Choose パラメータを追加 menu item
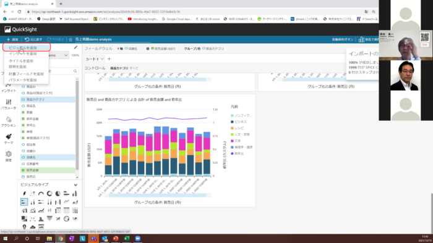This screenshot has height=243, width=433. (x=27, y=80)
